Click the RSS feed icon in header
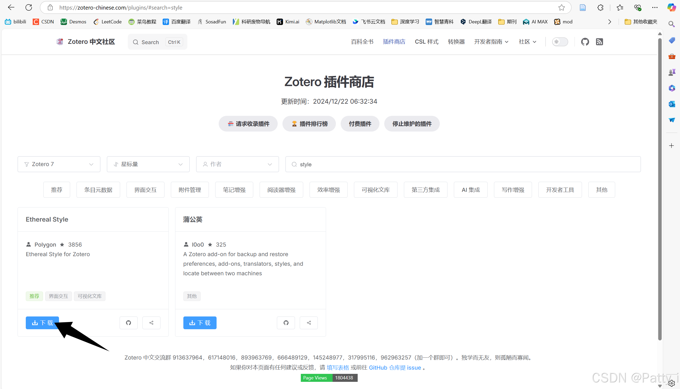 click(599, 42)
